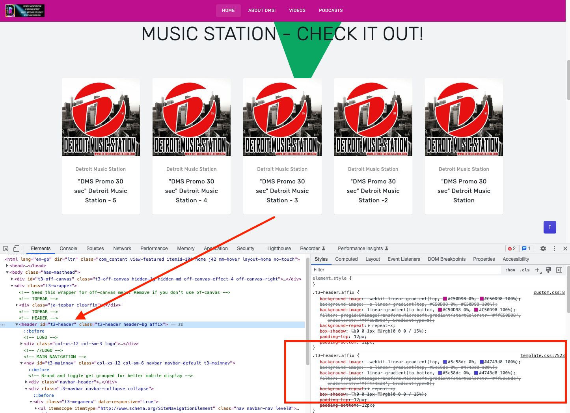
Task: Toggle the rendering emulations paintbrush icon
Action: [x=548, y=270]
